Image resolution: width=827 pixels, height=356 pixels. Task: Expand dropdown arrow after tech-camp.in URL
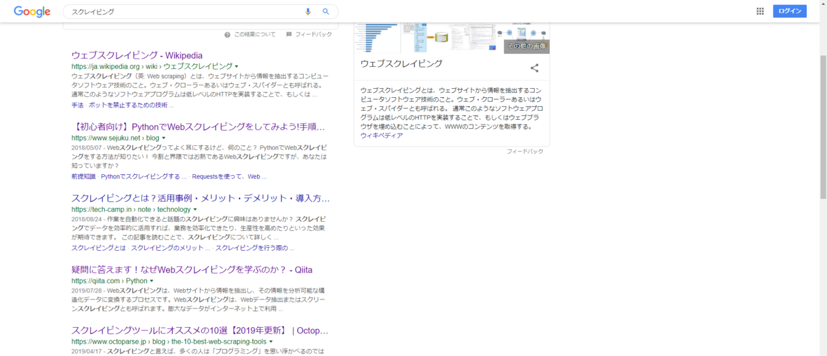tap(195, 209)
